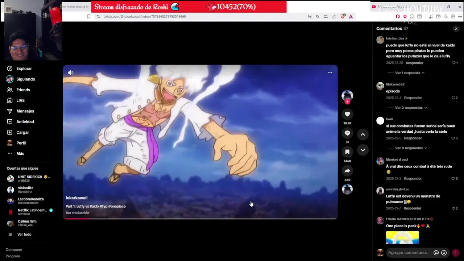This screenshot has height=261, width=464.
Task: Open Netflix Latinoam followed account
Action: click(x=30, y=212)
